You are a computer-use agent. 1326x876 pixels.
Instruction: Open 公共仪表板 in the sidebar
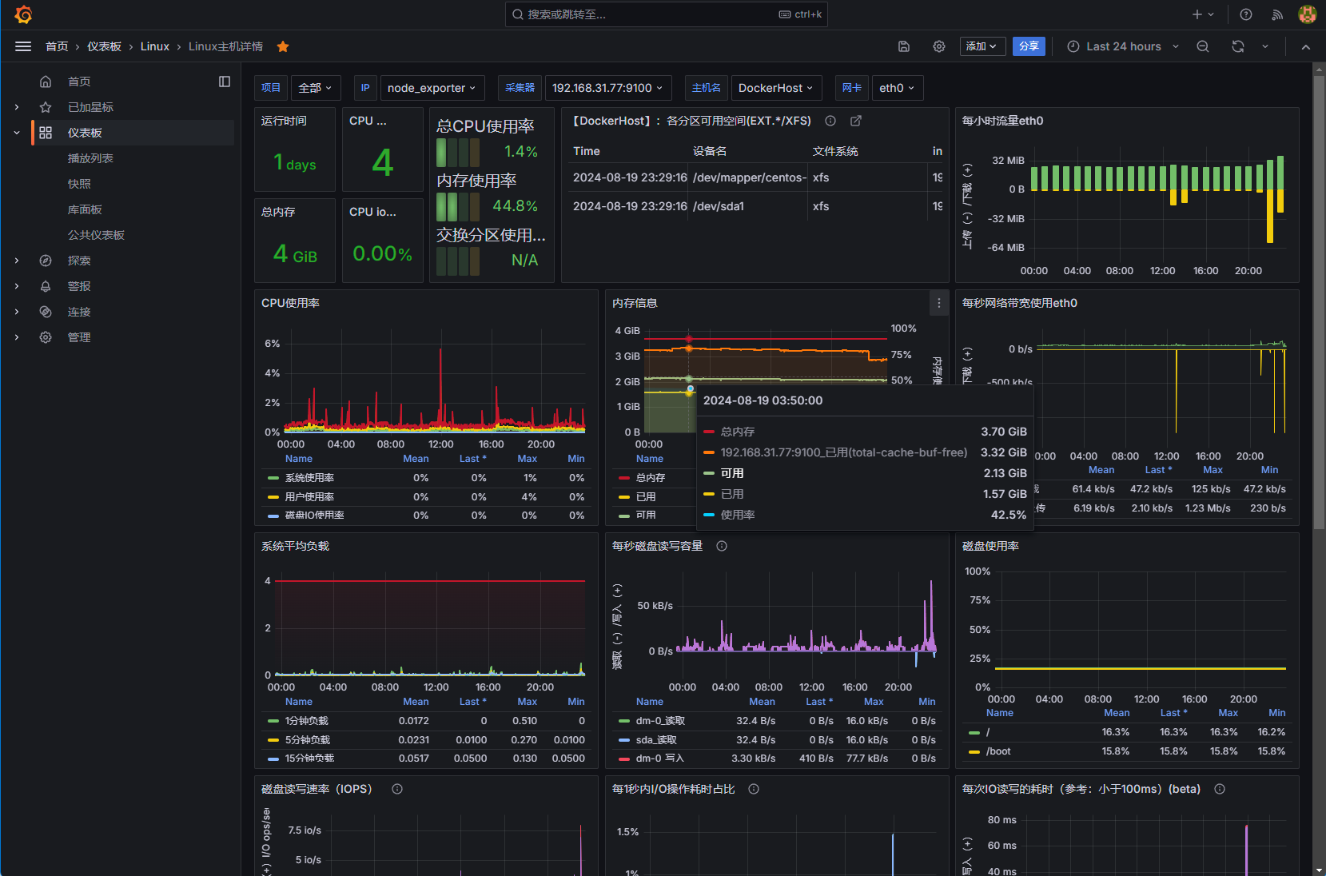point(96,235)
